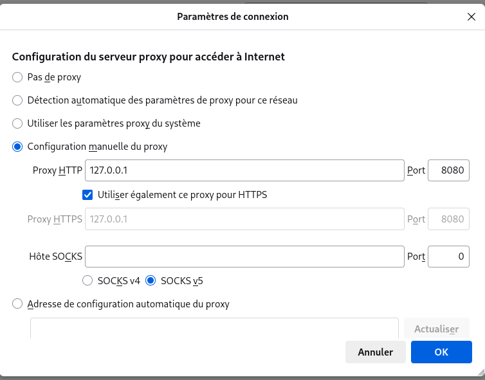Screen dimensions: 485x380
Task: Uncheck 'Utiliser également ce proxy pour HTTPS'
Action: [88, 194]
